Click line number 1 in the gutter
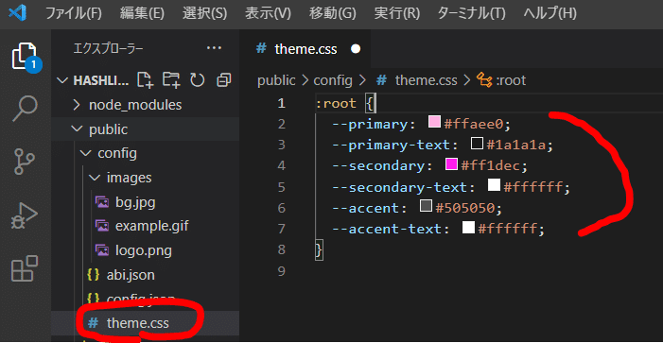Screen dimensions: 663x343 pyautogui.click(x=281, y=104)
